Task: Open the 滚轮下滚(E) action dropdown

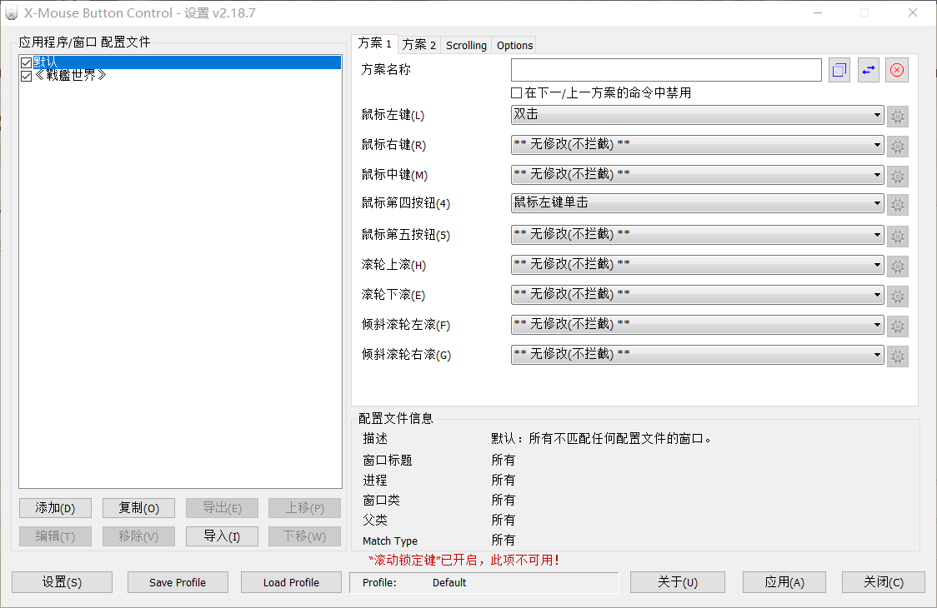Action: coord(698,295)
